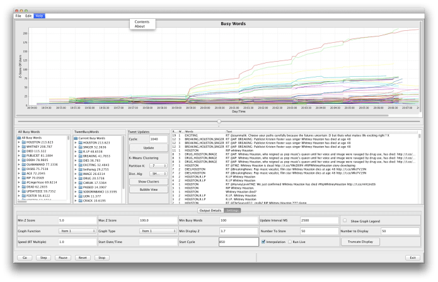Select the SODORINBANCI 13.5595 tree row
The width and height of the screenshot is (438, 282).
(x=100, y=192)
